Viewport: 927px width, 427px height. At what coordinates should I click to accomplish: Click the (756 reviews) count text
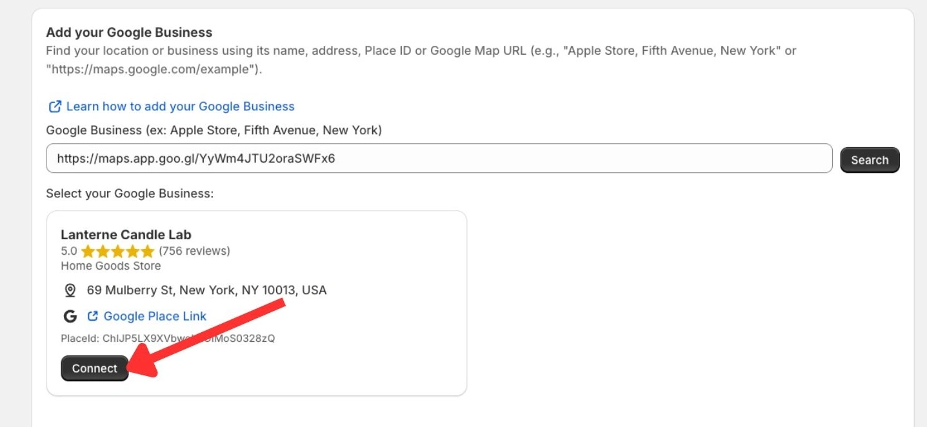(194, 250)
